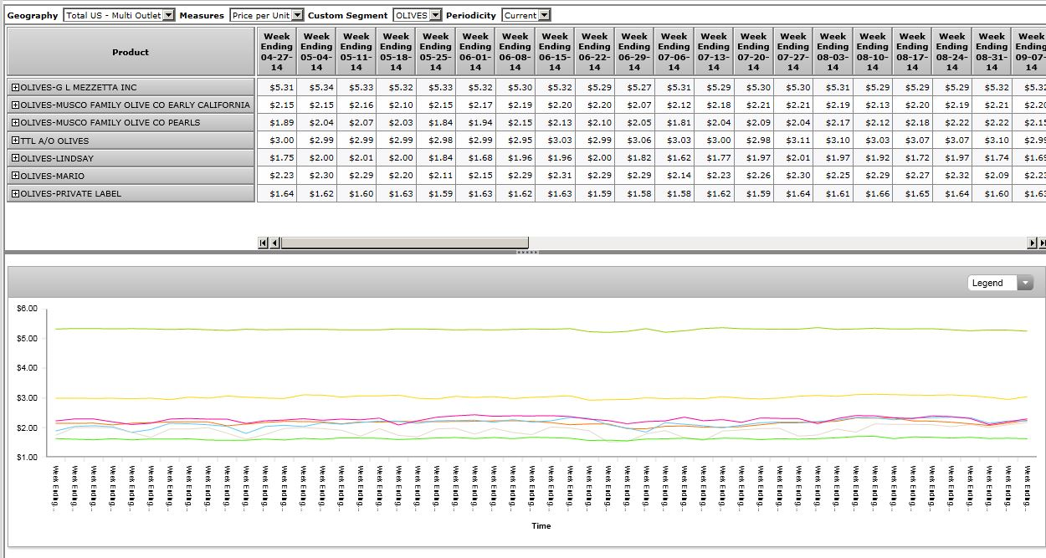Viewport: 1046px width, 558px height.
Task: Click the scroll right arrow icon
Action: point(1032,243)
